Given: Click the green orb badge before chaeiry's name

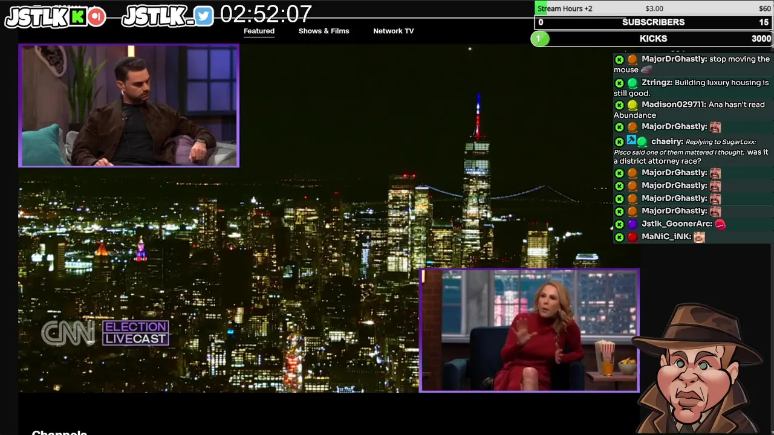Looking at the screenshot, I should tap(642, 142).
